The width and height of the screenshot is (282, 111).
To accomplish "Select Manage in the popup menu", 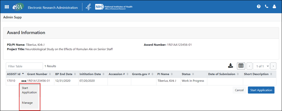I will tap(27, 103).
